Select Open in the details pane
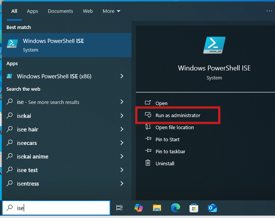This screenshot has width=275, height=218. (161, 103)
